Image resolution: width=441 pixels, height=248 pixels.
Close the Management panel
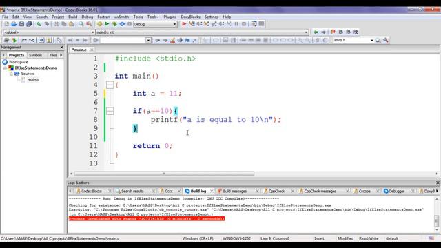(62, 48)
